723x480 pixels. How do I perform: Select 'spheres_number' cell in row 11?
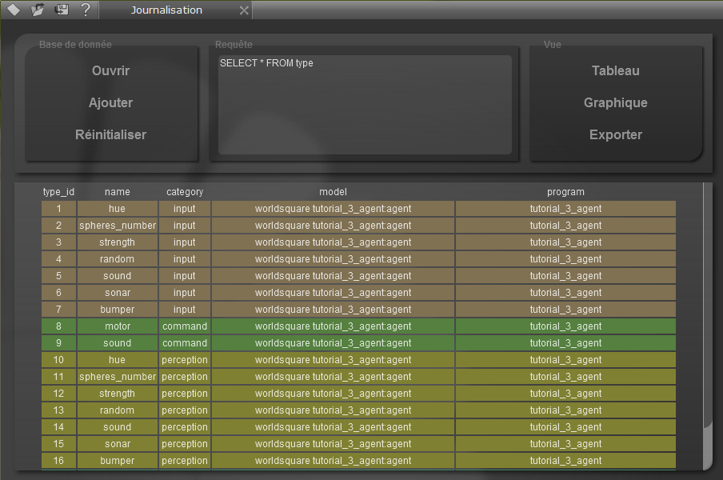117,377
